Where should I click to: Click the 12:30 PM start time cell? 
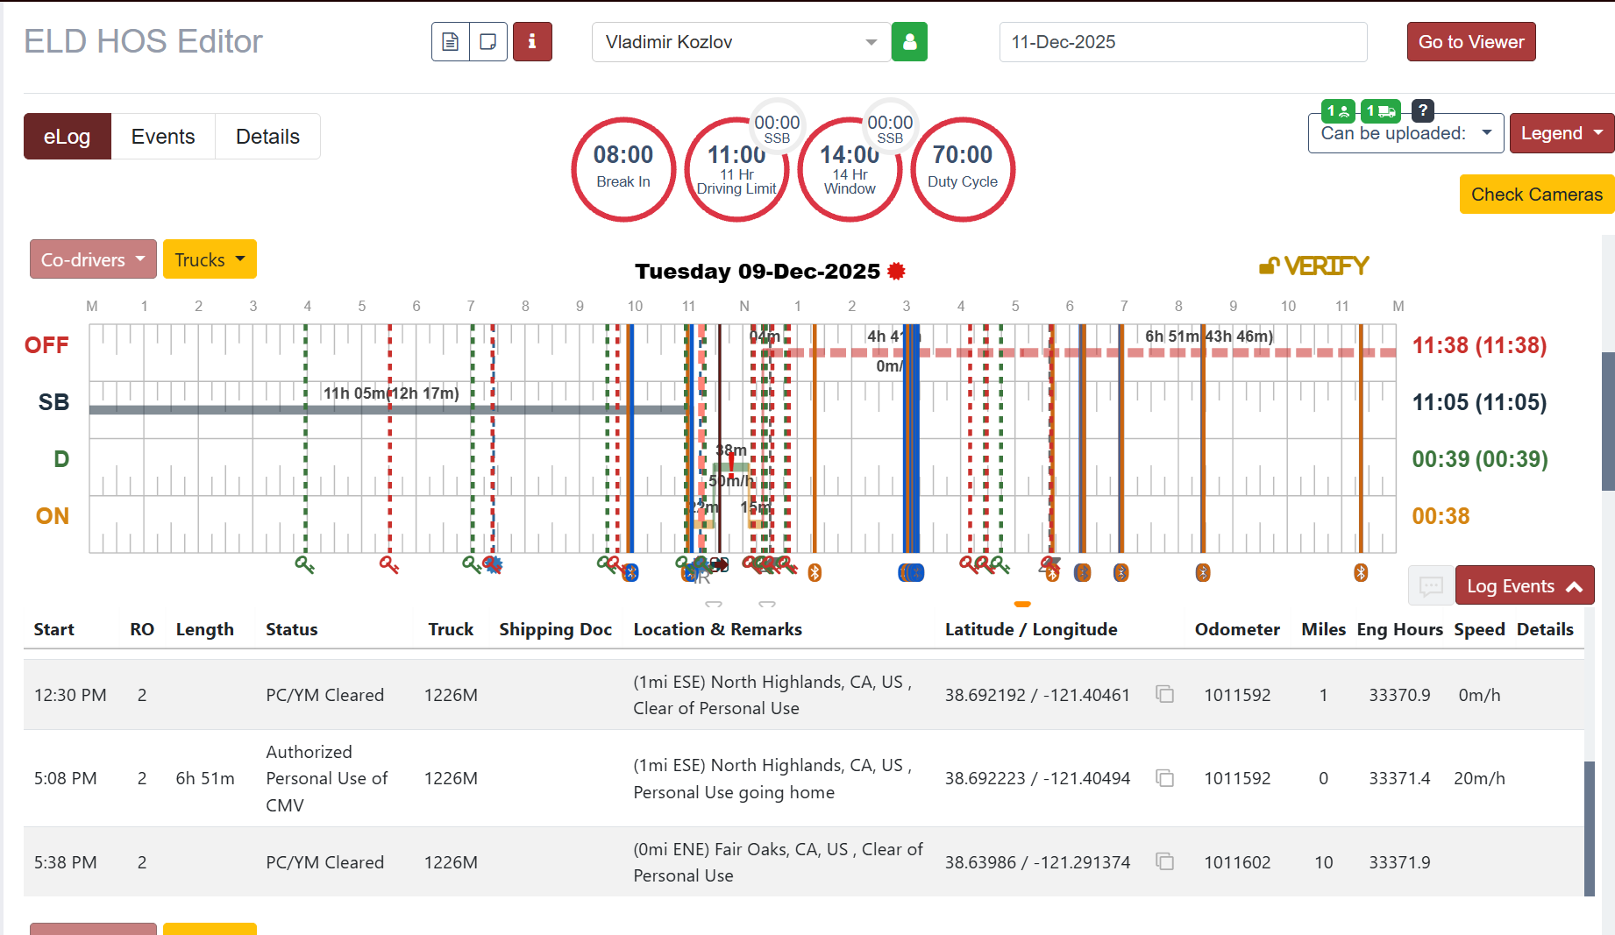click(70, 695)
